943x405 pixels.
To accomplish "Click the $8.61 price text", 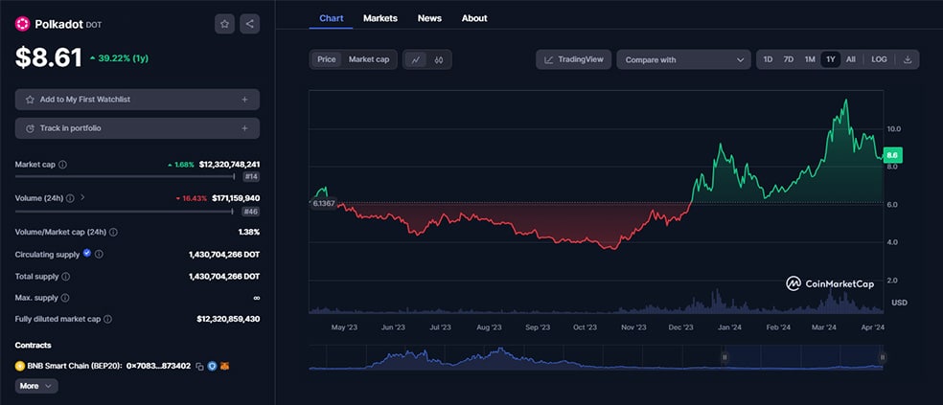I will pyautogui.click(x=48, y=57).
